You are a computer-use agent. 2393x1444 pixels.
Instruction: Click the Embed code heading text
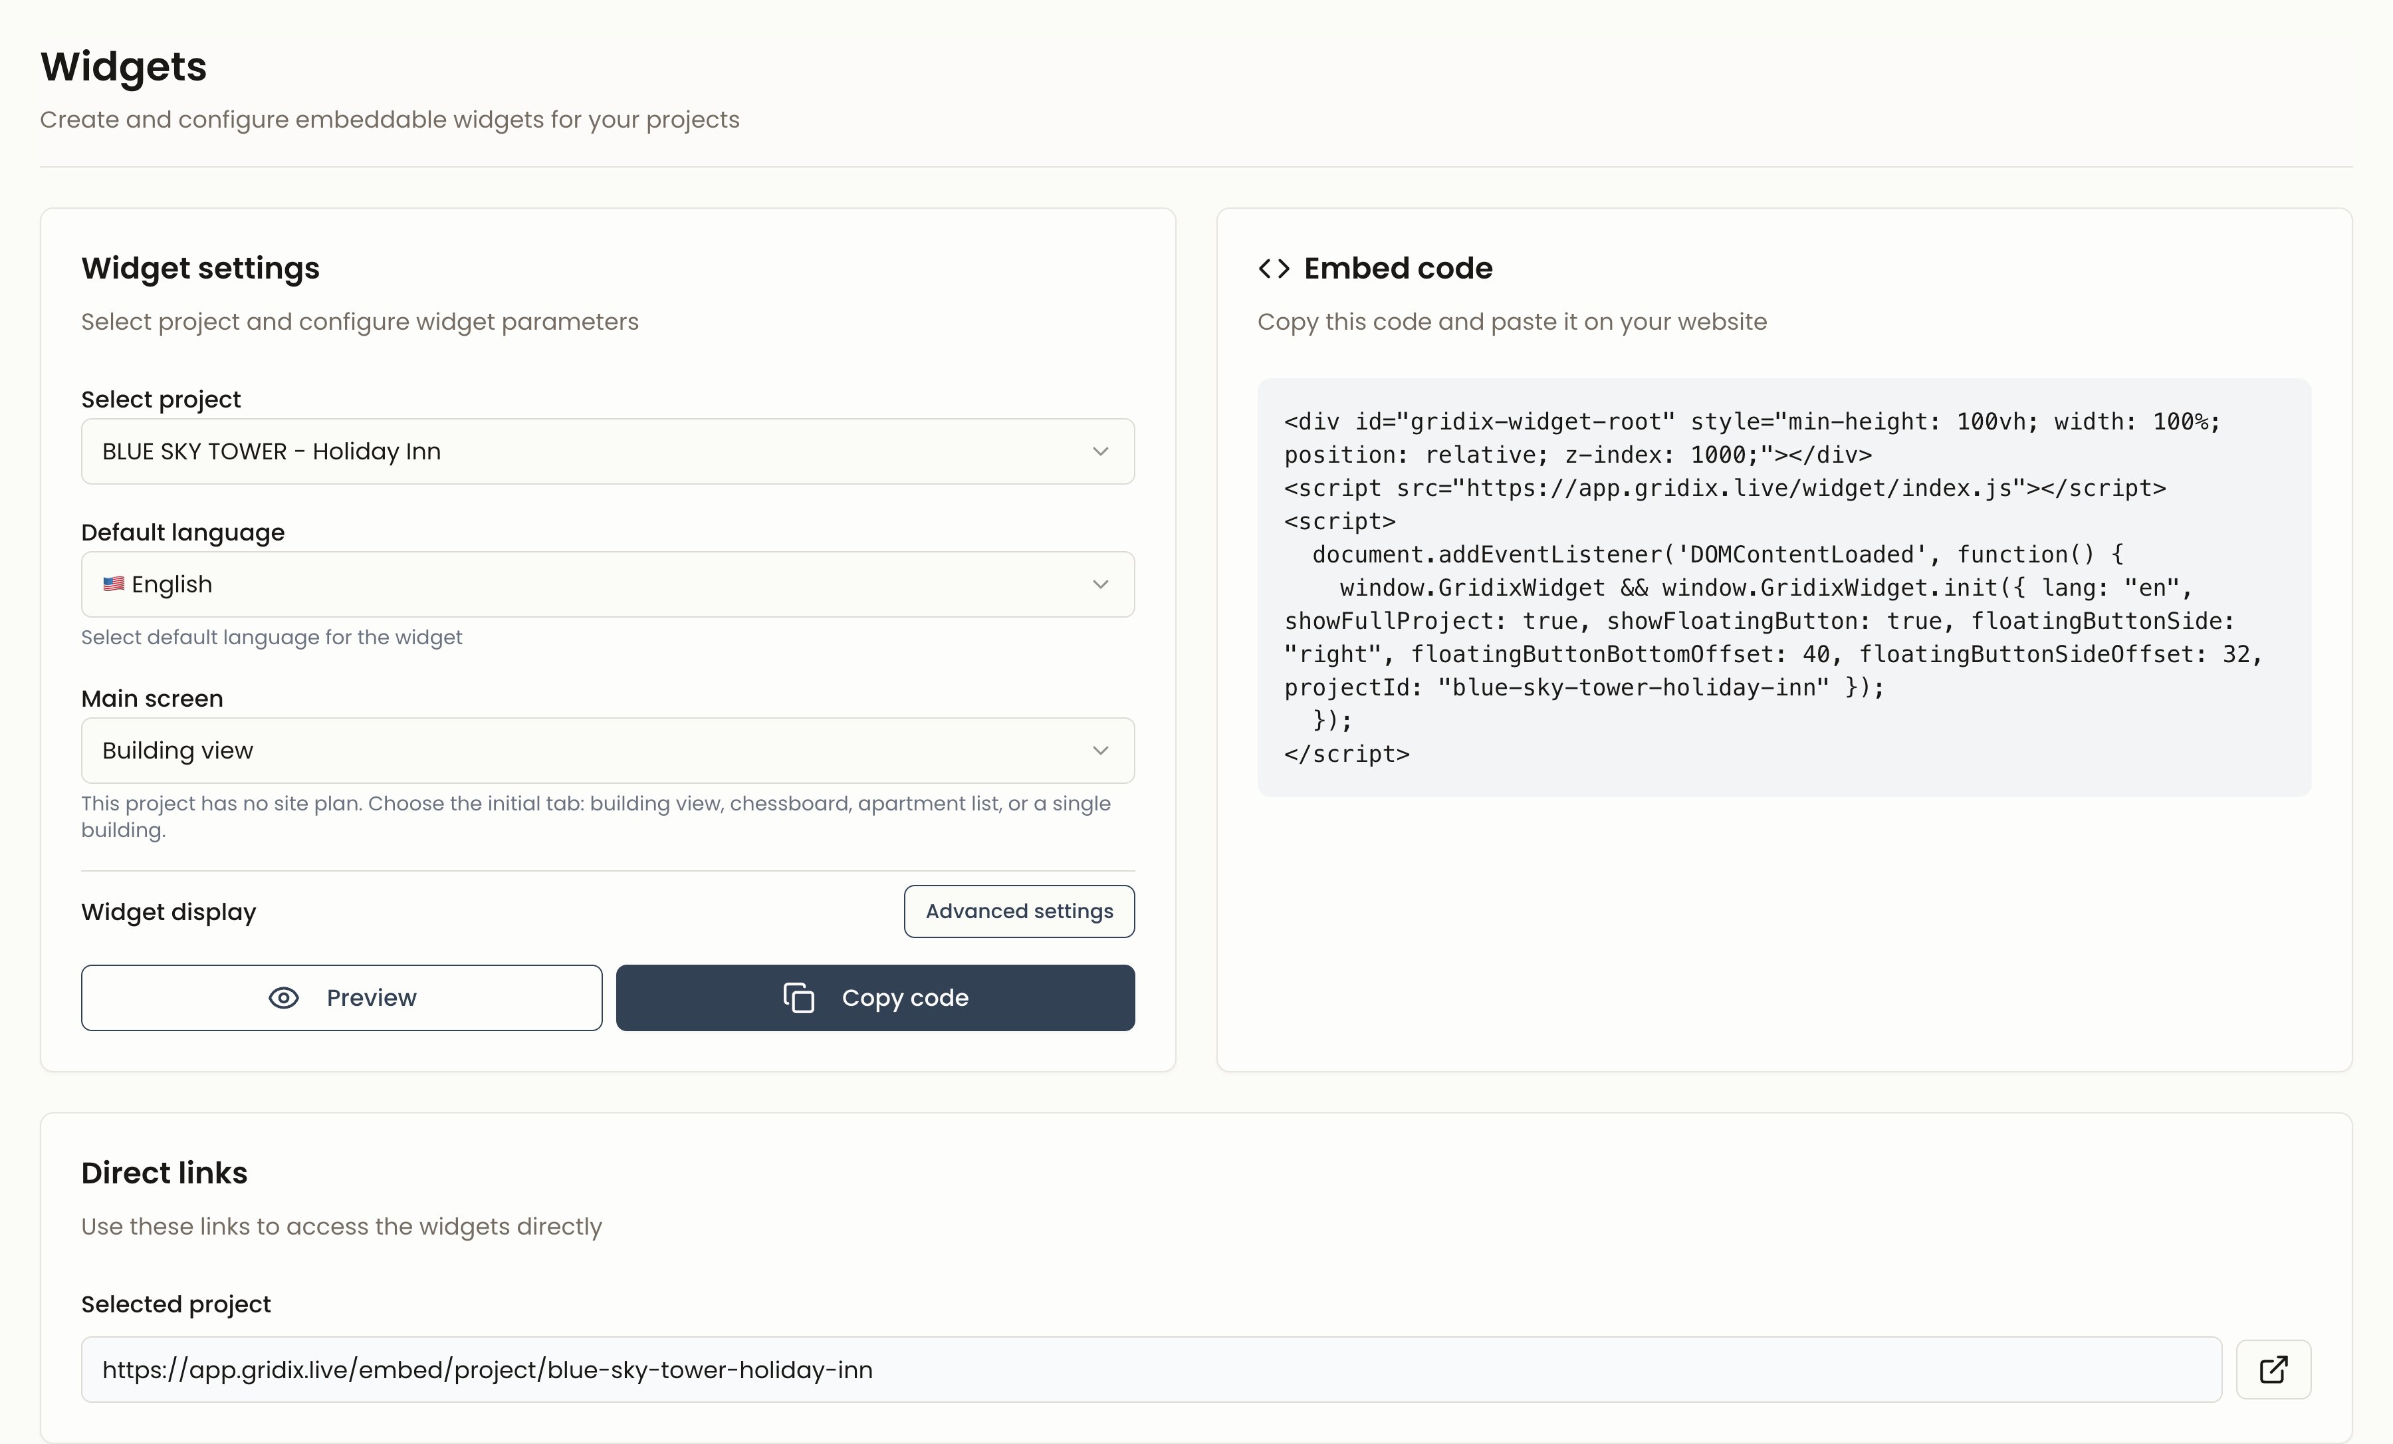click(x=1397, y=268)
